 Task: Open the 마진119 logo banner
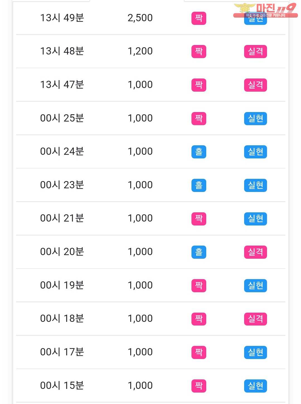pos(265,10)
